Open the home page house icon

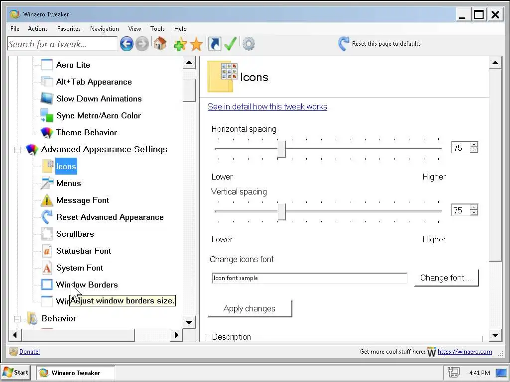click(160, 44)
